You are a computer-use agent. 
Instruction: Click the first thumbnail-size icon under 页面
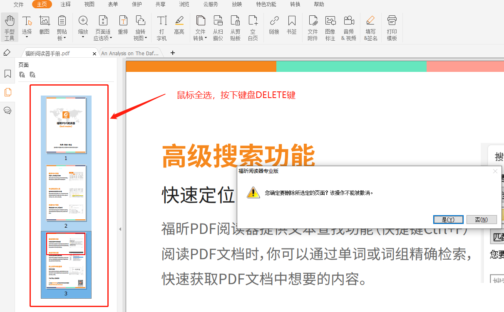22,75
